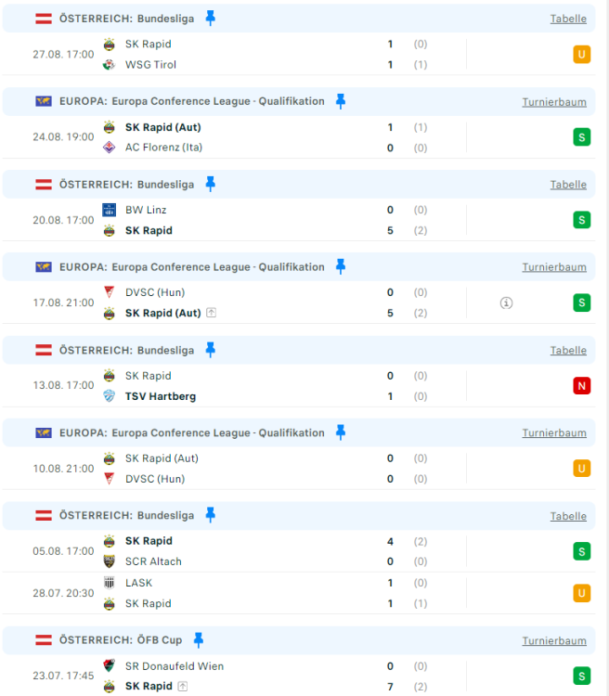The width and height of the screenshot is (609, 696).
Task: Open the SK Rapid vs SCR Altach match on 05.08.
Action: (279, 551)
